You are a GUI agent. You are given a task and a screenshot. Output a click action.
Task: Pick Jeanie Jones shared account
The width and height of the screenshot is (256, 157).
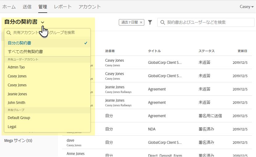47,94
